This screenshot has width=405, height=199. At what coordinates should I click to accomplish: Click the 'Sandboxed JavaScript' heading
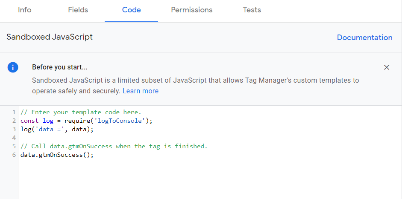(50, 37)
